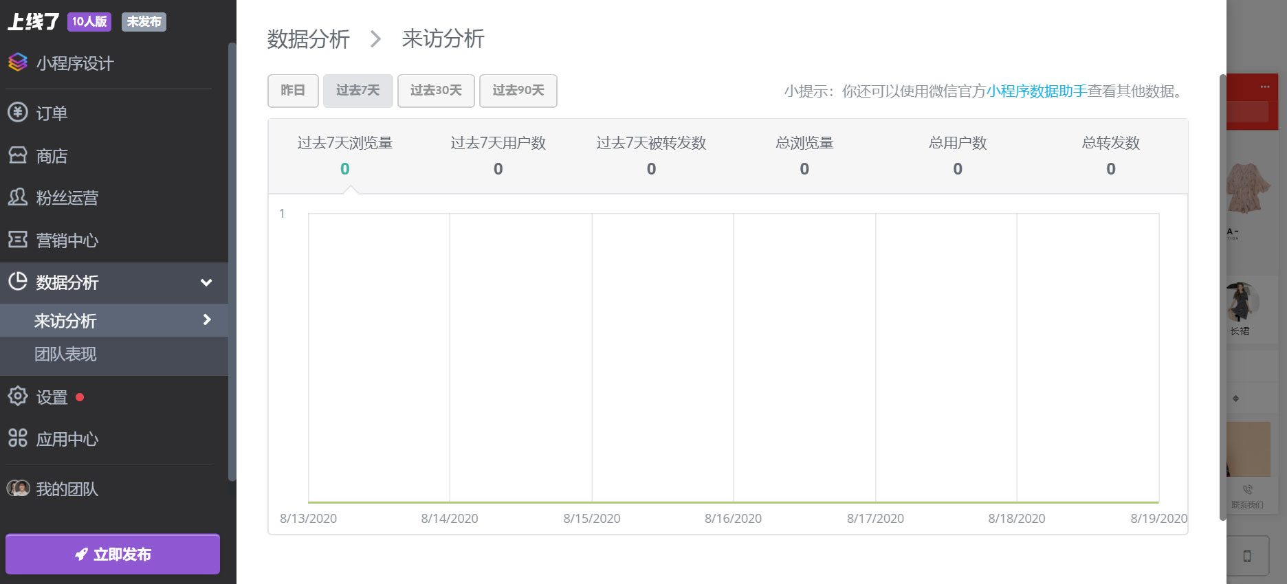Image resolution: width=1287 pixels, height=584 pixels.
Task: Click the dress product thumbnail in preview
Action: tap(1247, 188)
